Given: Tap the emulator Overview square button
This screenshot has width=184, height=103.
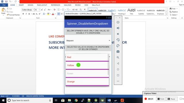Looking at the screenshot, I should coord(118,75).
